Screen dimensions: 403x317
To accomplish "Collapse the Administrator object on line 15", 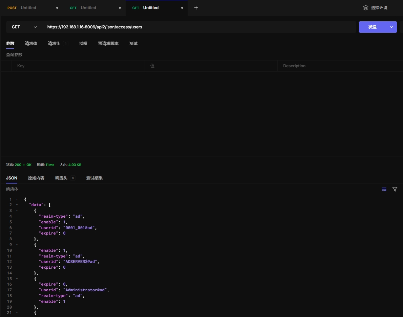I will (x=17, y=279).
